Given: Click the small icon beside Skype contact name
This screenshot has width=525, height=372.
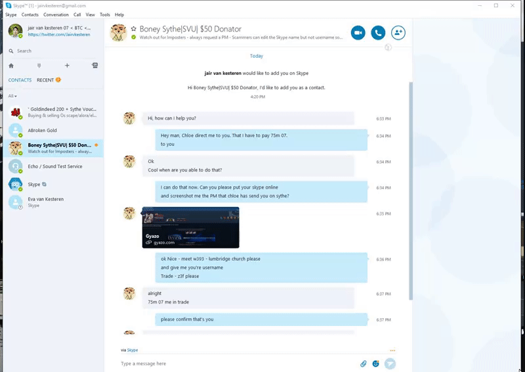Looking at the screenshot, I should point(44,184).
